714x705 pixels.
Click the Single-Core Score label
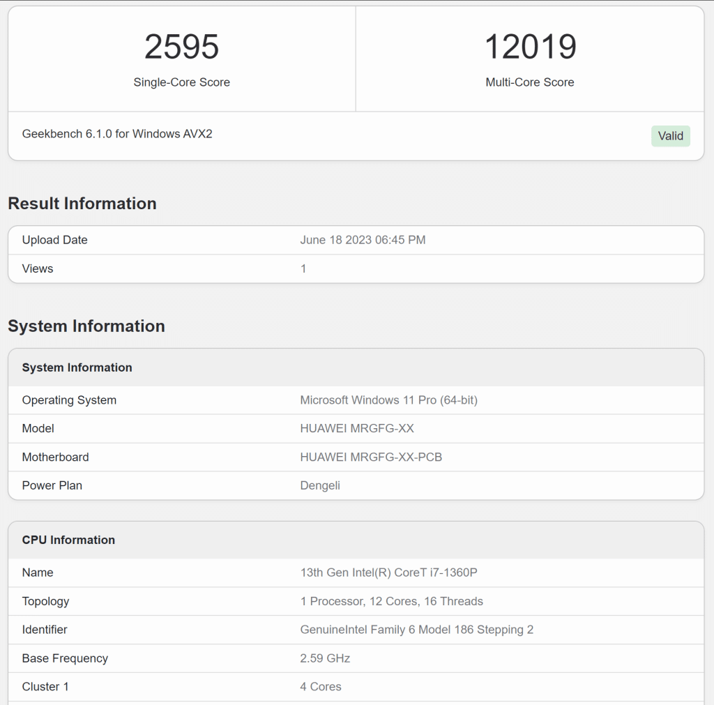(182, 82)
